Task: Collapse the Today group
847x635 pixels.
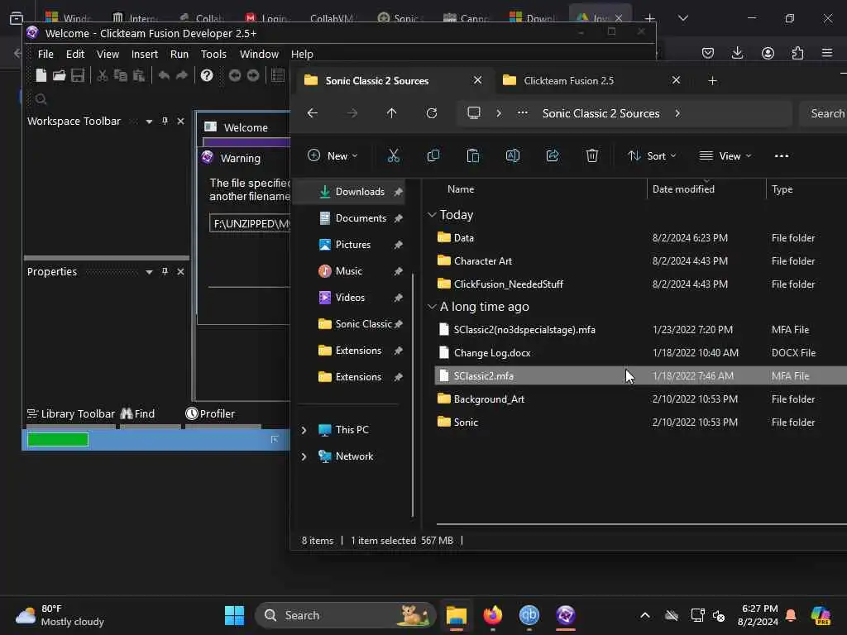Action: click(432, 215)
